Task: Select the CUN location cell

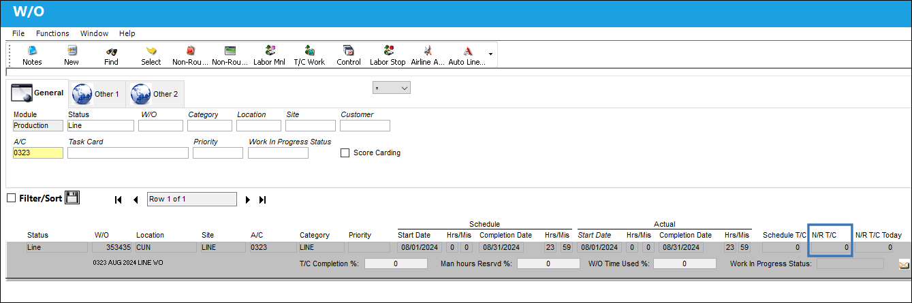Action: pos(165,248)
